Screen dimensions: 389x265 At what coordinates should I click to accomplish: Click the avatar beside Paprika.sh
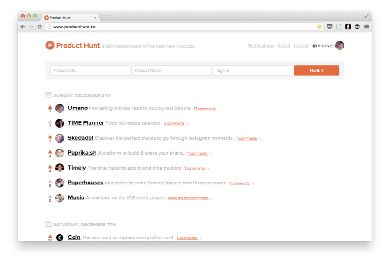tap(60, 153)
